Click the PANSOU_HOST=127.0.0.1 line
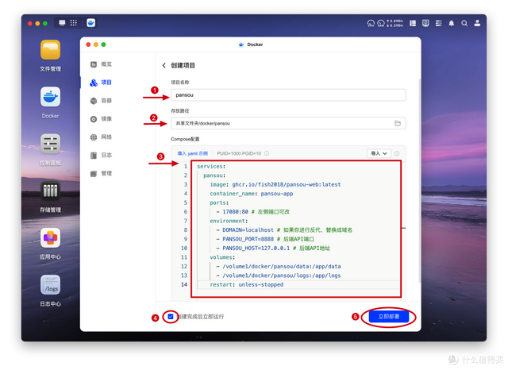The height and width of the screenshot is (370, 508). pyautogui.click(x=273, y=248)
